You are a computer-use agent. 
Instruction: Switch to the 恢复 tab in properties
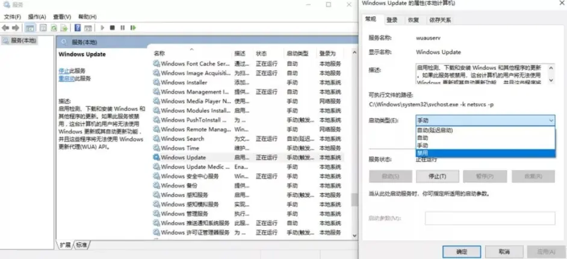(x=414, y=20)
